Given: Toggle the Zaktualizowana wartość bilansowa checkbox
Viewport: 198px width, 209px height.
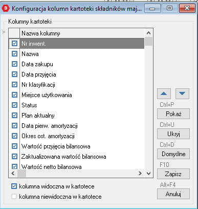Looking at the screenshot, I should [x=14, y=157].
